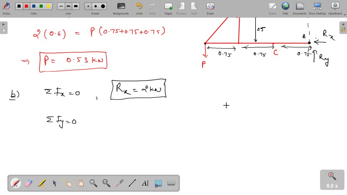The height and width of the screenshot is (195, 347).
Task: Expand the left side panel
Action: [x=3, y=24]
